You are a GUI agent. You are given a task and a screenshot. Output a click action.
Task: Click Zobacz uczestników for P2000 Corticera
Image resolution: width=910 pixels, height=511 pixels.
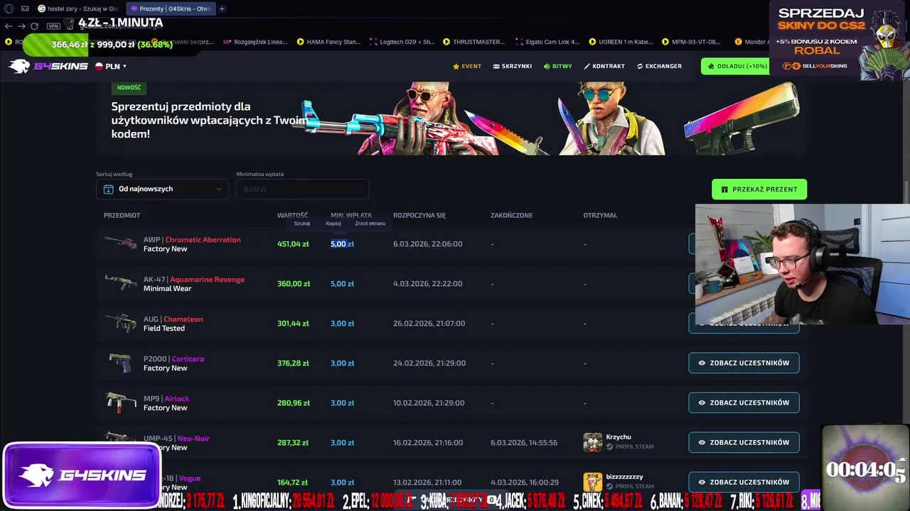744,363
